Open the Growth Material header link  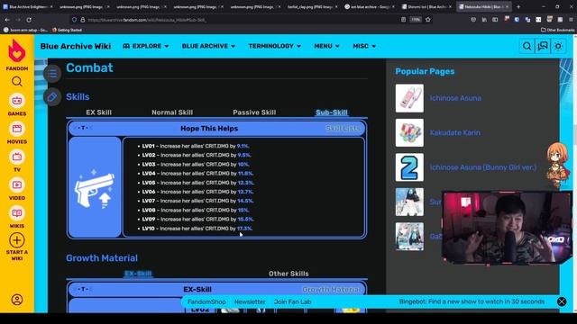tap(331, 290)
